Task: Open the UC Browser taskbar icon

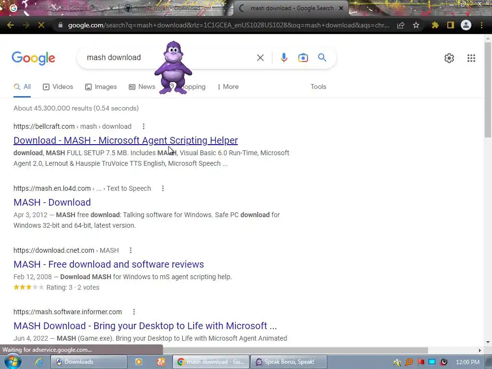Action: coord(160,362)
